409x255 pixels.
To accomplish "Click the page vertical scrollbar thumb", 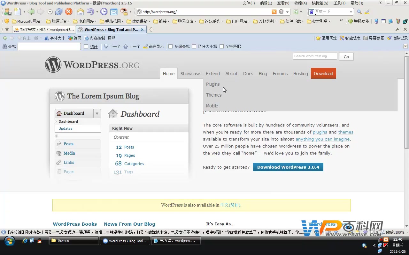I will (x=406, y=102).
